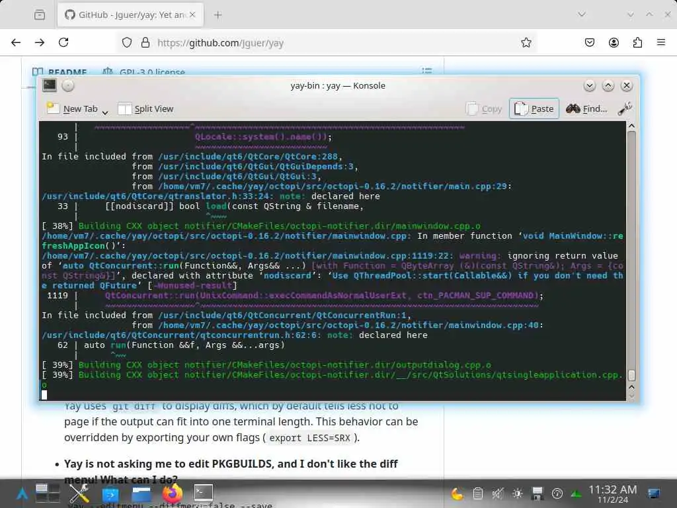Bookmark this page with the star

[x=526, y=42]
